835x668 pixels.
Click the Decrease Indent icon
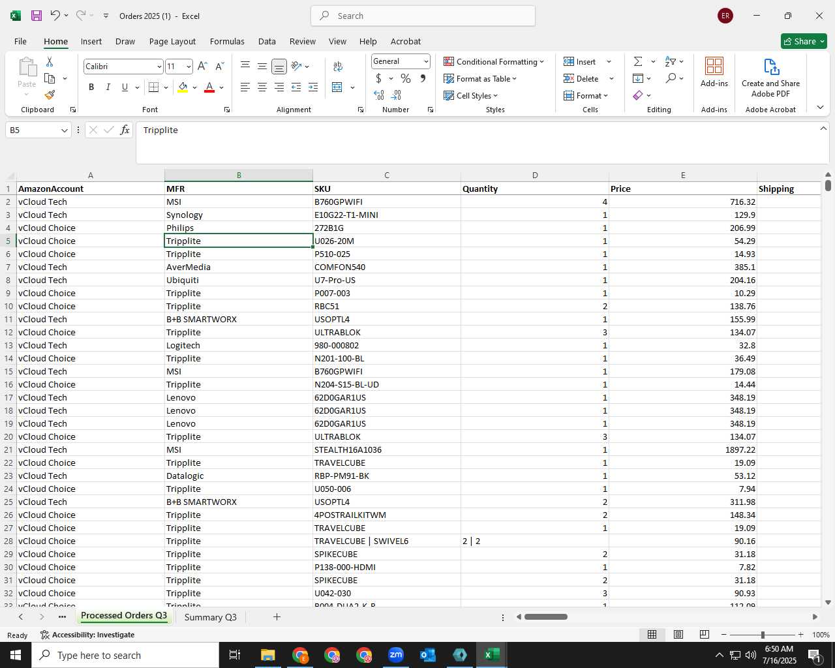click(x=296, y=87)
